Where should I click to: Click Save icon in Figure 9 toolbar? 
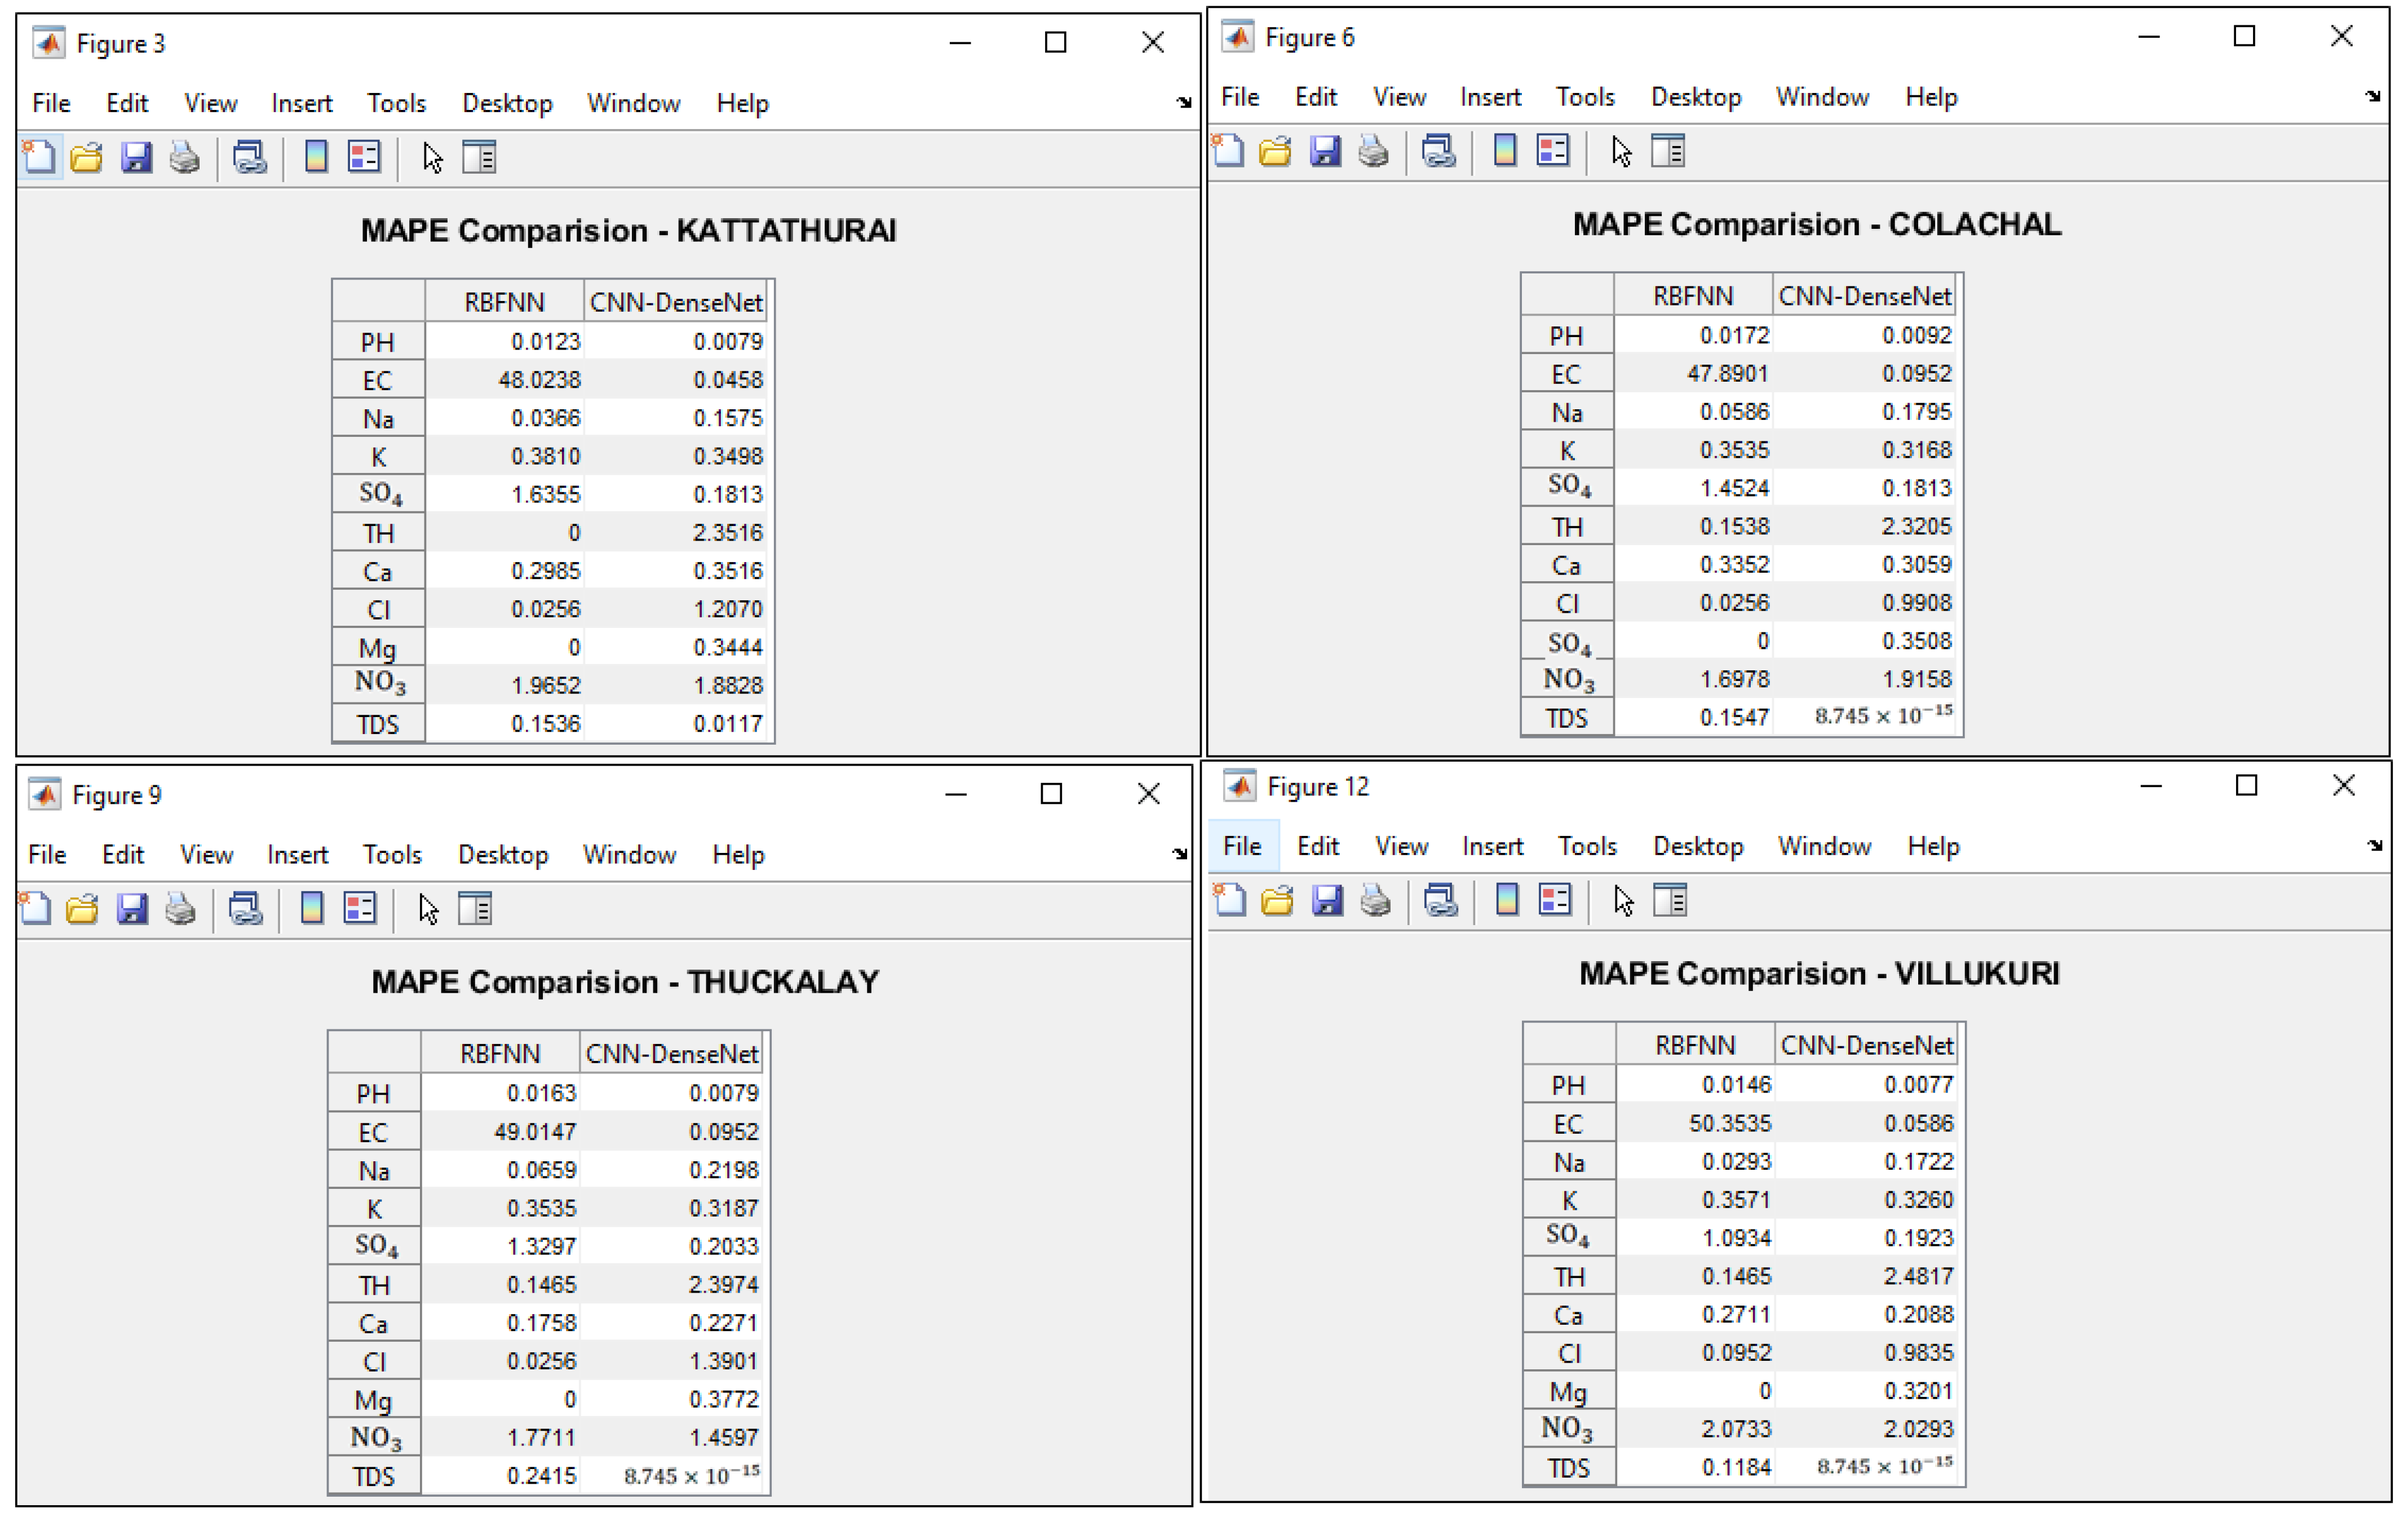(132, 908)
